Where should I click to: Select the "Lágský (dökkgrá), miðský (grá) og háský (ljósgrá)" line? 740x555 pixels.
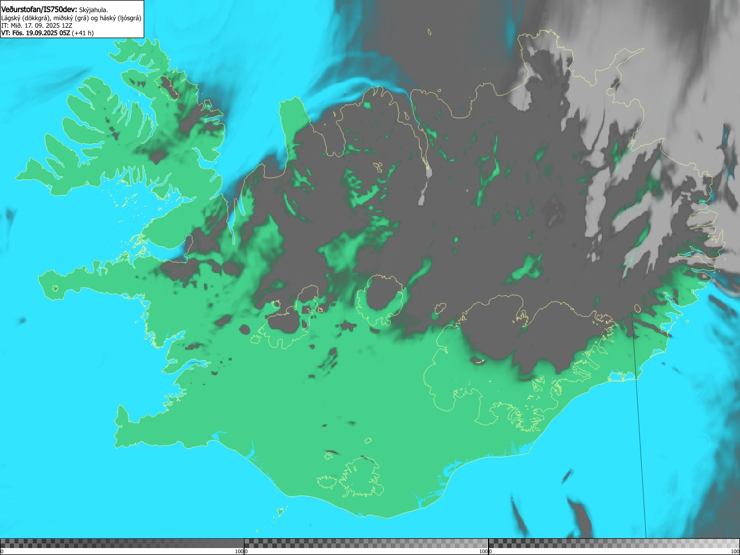pos(71,18)
